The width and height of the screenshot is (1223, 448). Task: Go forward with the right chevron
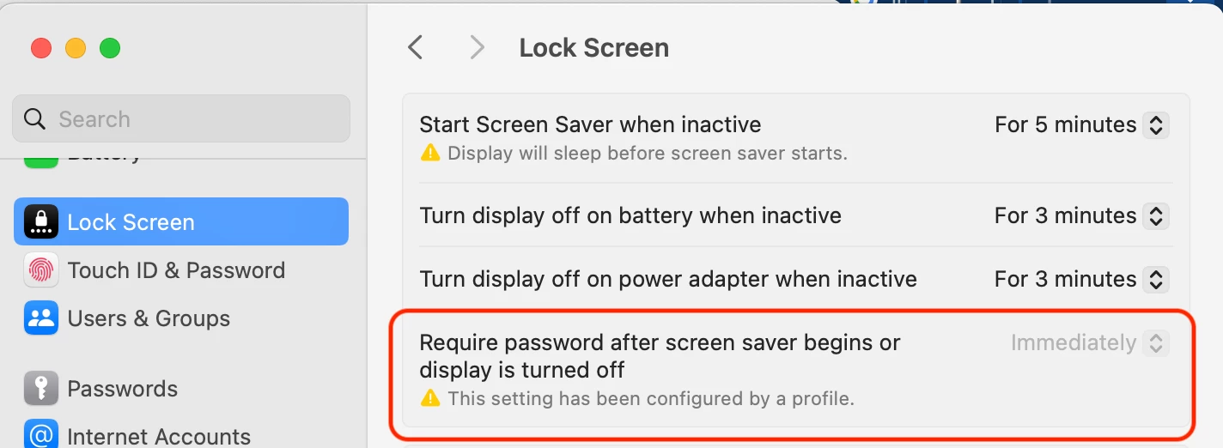[x=477, y=47]
